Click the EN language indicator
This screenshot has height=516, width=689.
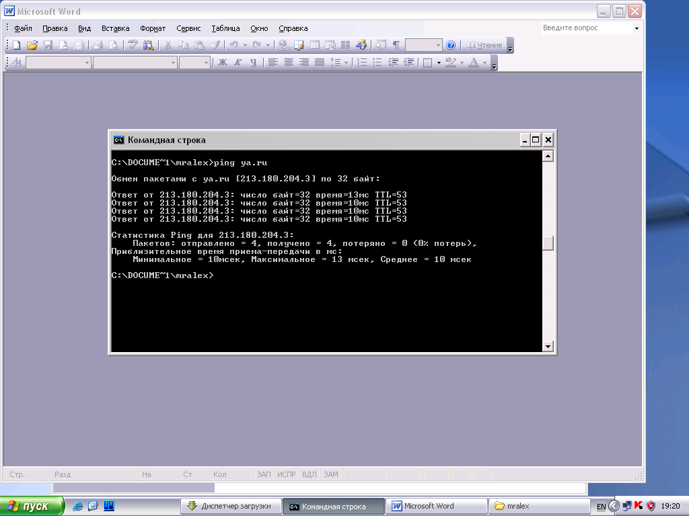[x=601, y=507]
